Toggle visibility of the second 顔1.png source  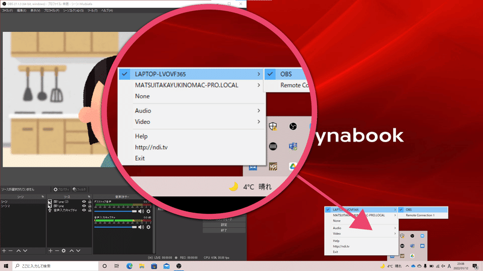pyautogui.click(x=84, y=206)
